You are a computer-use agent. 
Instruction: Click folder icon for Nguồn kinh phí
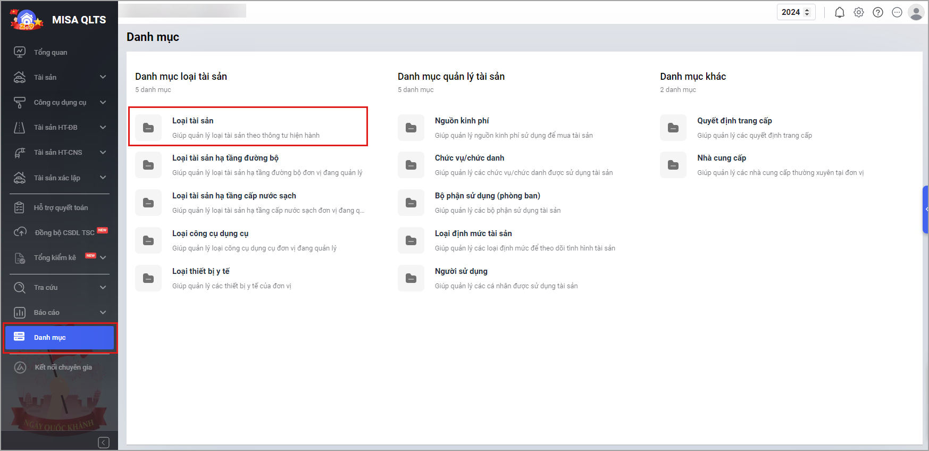(x=411, y=128)
